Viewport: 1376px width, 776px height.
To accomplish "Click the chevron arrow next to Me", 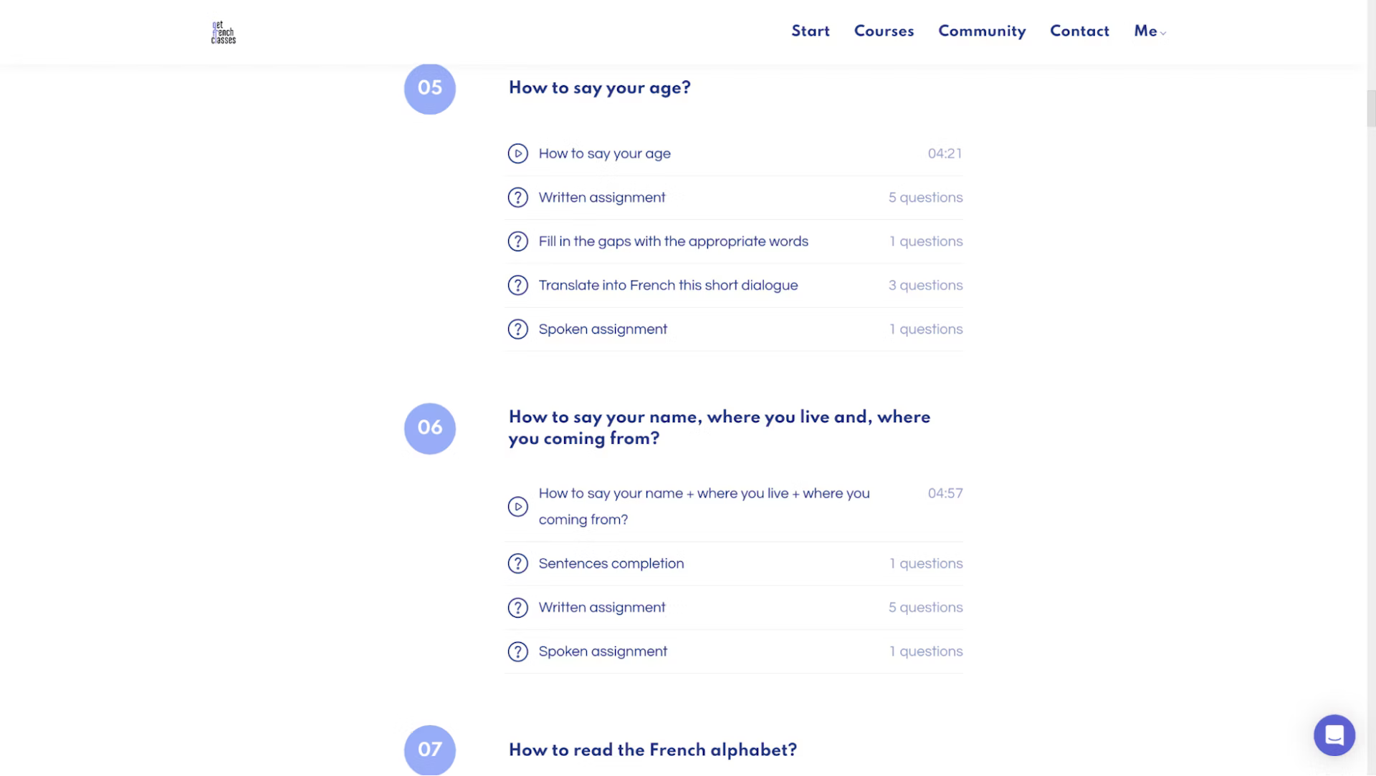I will pos(1163,33).
